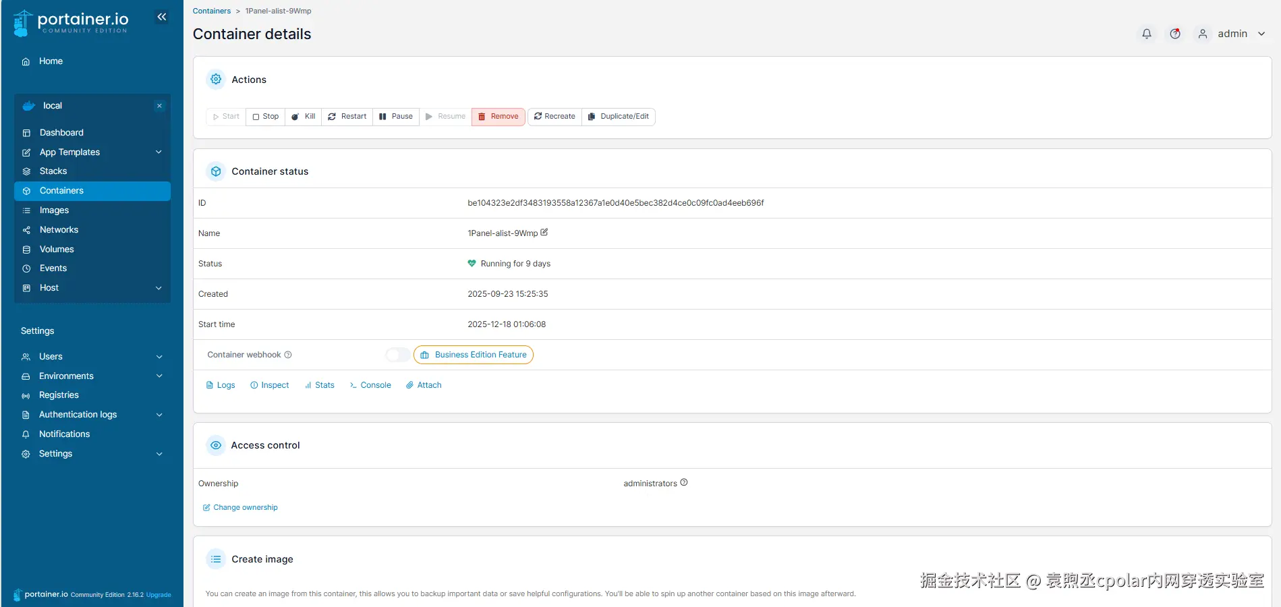
Task: Click the Portainer logo in the sidebar
Action: coord(71,22)
